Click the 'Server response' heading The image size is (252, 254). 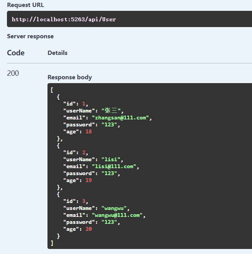30,36
